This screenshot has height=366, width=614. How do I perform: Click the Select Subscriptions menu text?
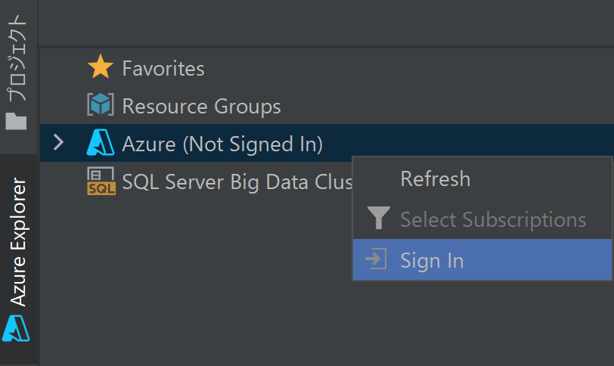(493, 220)
